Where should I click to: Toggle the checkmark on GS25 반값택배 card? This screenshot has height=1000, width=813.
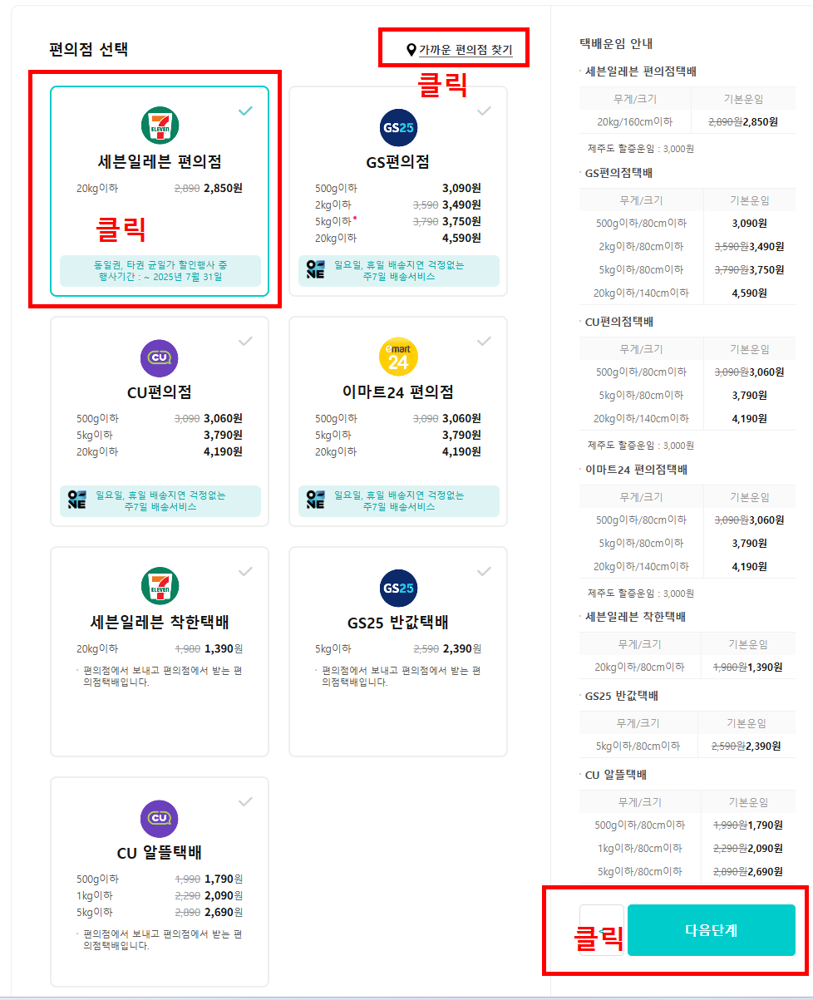[x=484, y=571]
